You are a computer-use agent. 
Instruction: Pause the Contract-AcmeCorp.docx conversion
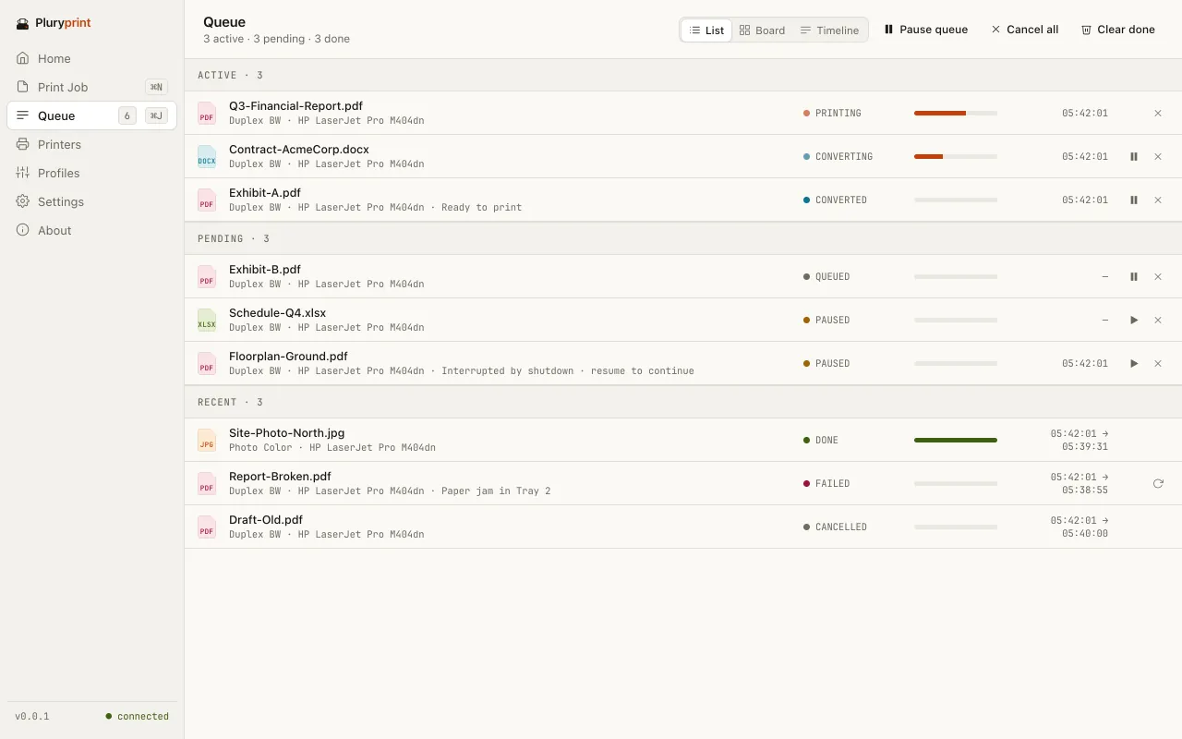click(x=1134, y=156)
